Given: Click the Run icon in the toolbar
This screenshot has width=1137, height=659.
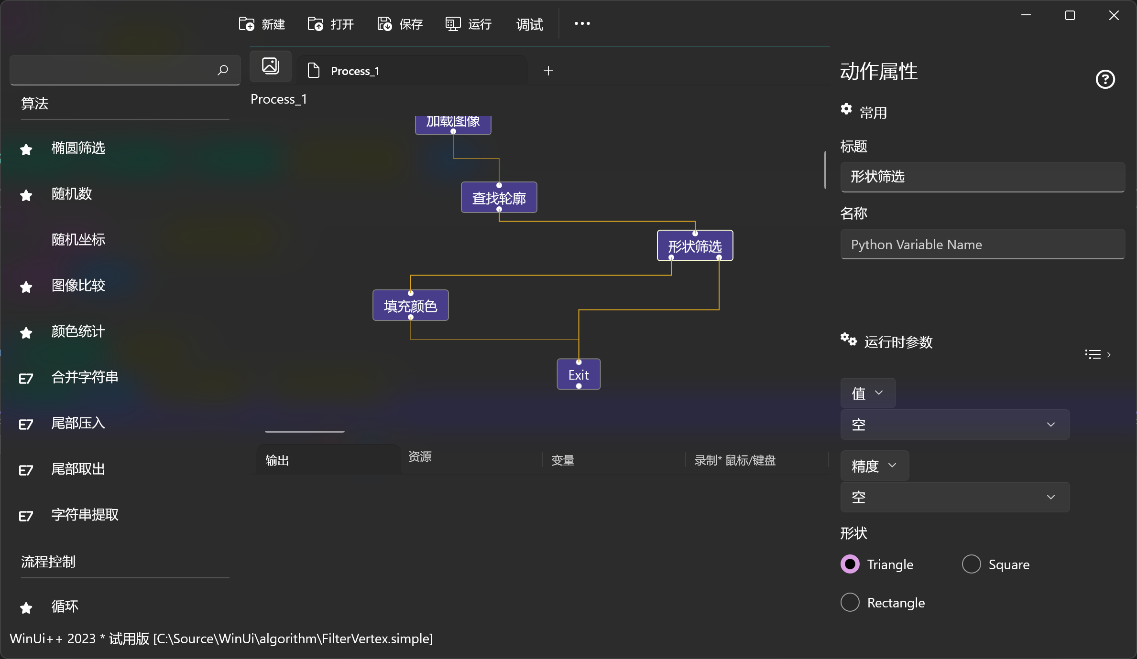Looking at the screenshot, I should (x=453, y=24).
